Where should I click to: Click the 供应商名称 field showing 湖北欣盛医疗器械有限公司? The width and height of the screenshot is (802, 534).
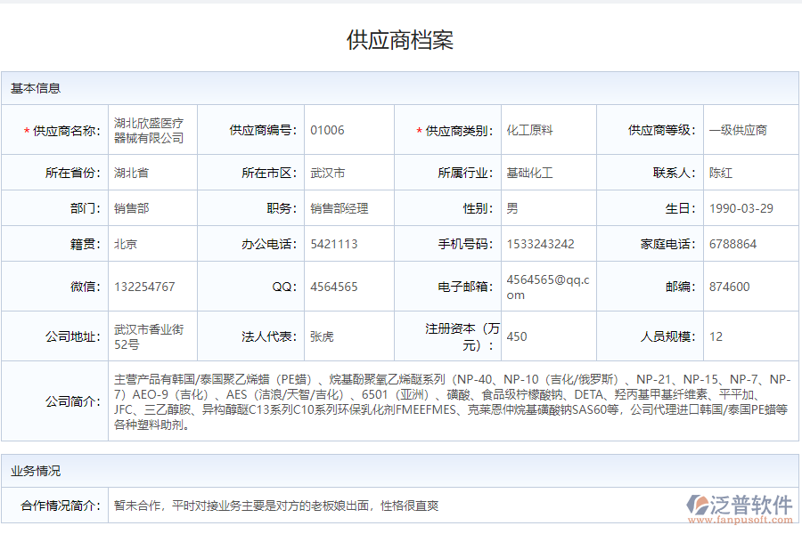coord(151,129)
